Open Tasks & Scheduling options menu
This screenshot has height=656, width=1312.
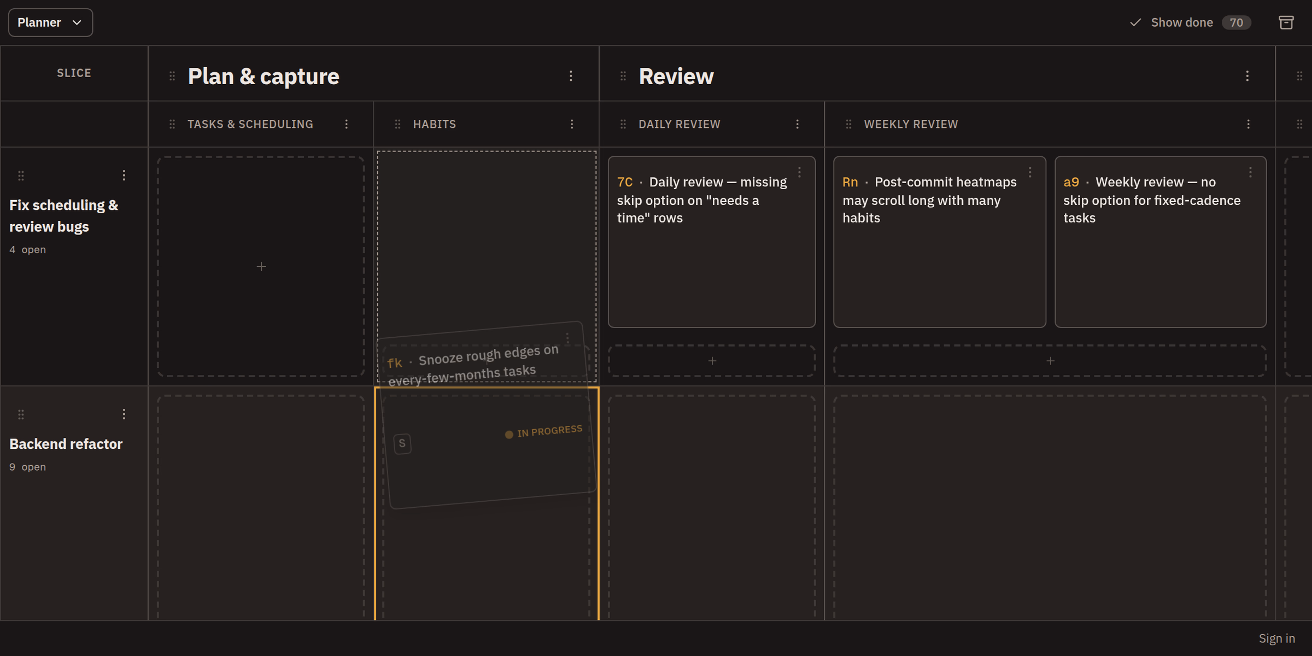pyautogui.click(x=347, y=124)
